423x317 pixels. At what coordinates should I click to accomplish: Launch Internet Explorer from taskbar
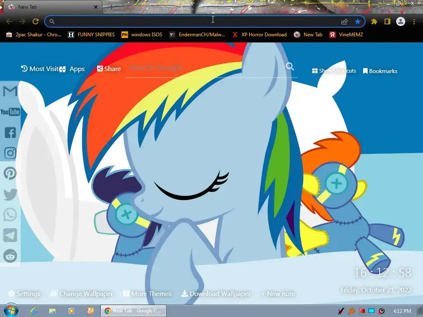[x=33, y=311]
